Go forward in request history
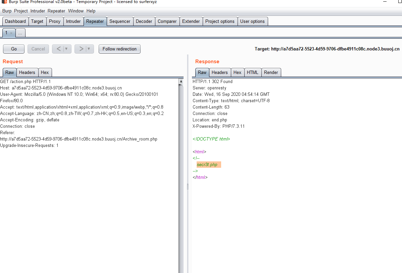 tap(81, 49)
